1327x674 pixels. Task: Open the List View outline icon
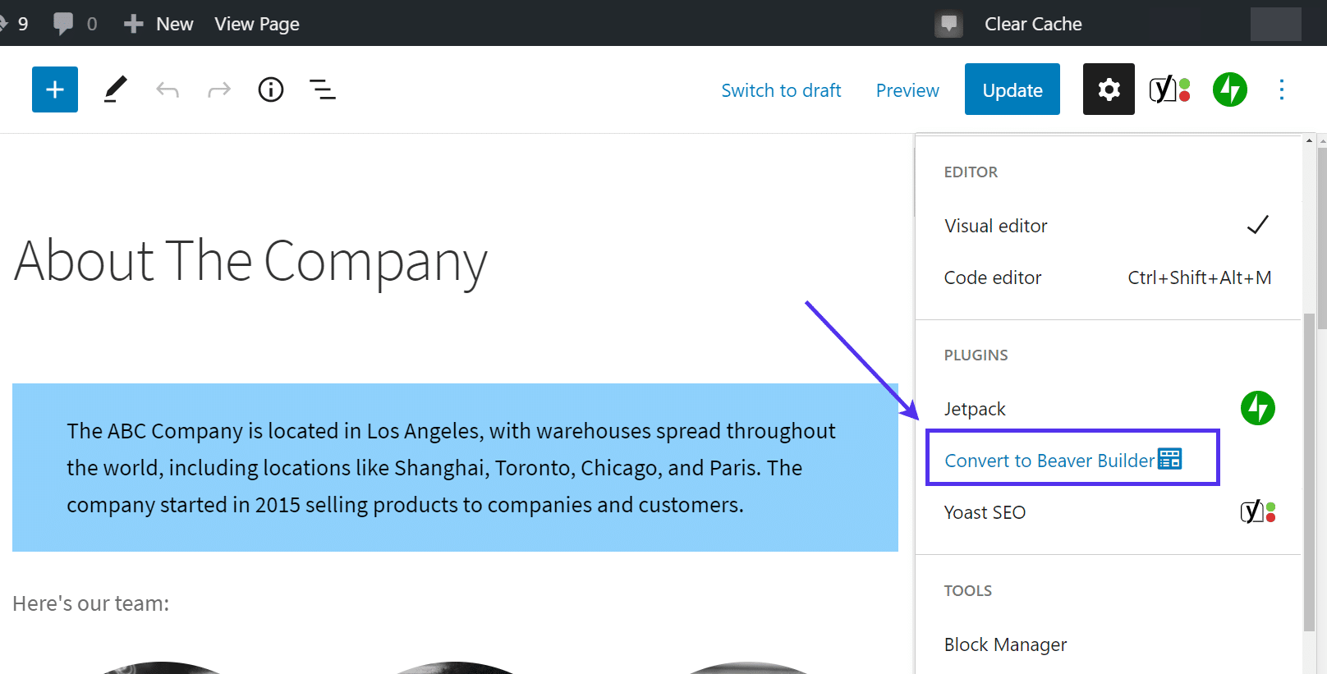(x=322, y=89)
